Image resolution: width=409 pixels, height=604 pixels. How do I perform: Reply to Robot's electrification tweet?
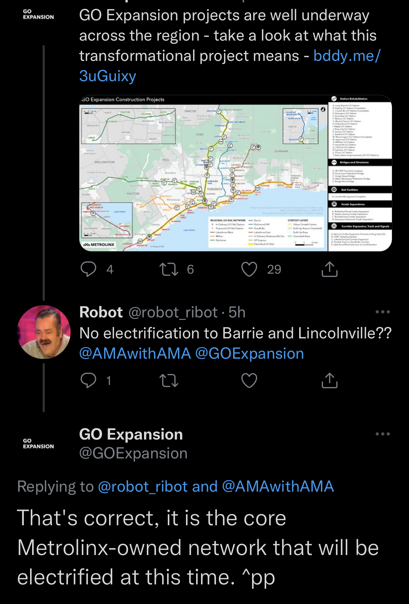point(88,380)
